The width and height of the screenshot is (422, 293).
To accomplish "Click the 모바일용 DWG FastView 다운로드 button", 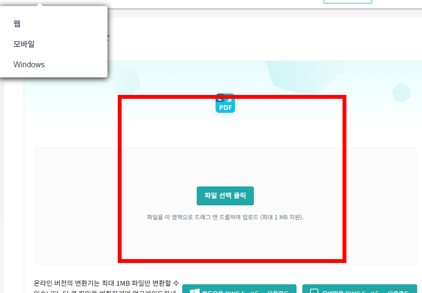I will [359, 290].
